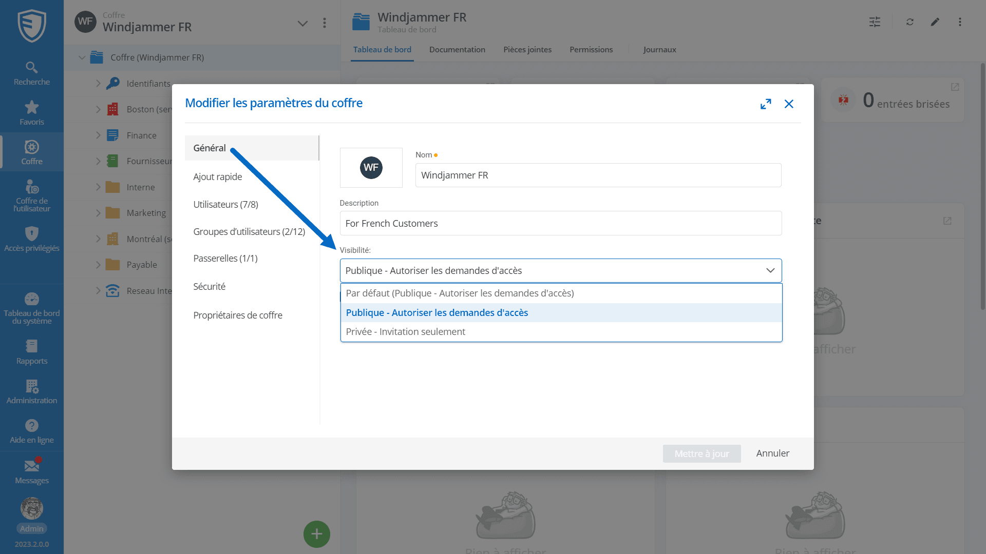Screen dimensions: 986x554
Task: Open Administration icon in sidebar
Action: (x=31, y=386)
